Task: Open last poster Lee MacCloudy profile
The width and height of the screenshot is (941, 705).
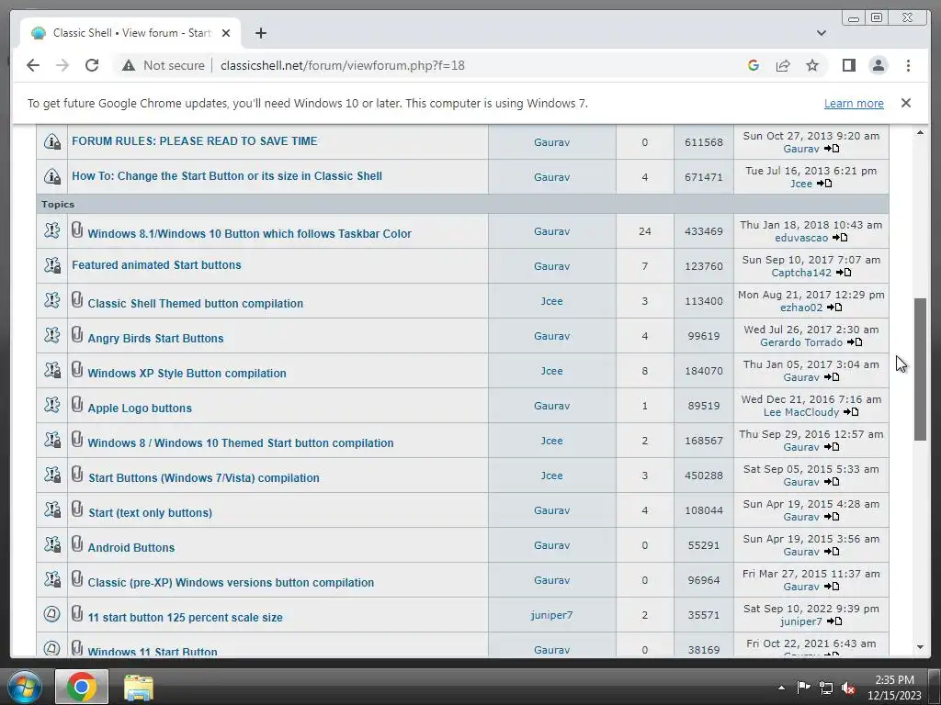Action: (801, 412)
